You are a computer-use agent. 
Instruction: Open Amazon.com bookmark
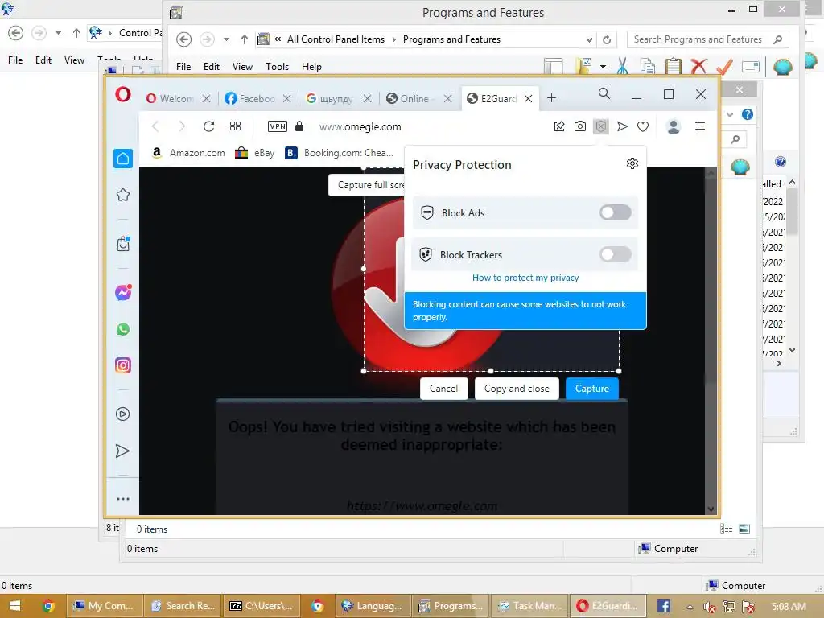pyautogui.click(x=188, y=153)
